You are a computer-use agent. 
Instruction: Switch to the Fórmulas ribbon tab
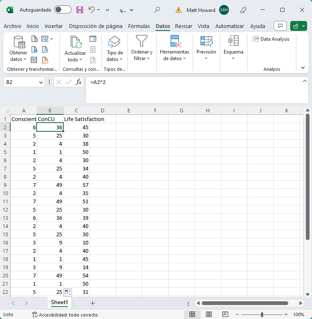(139, 26)
